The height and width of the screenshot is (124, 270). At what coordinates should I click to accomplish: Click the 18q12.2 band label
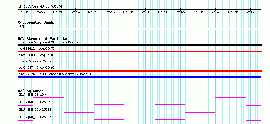click(25, 26)
